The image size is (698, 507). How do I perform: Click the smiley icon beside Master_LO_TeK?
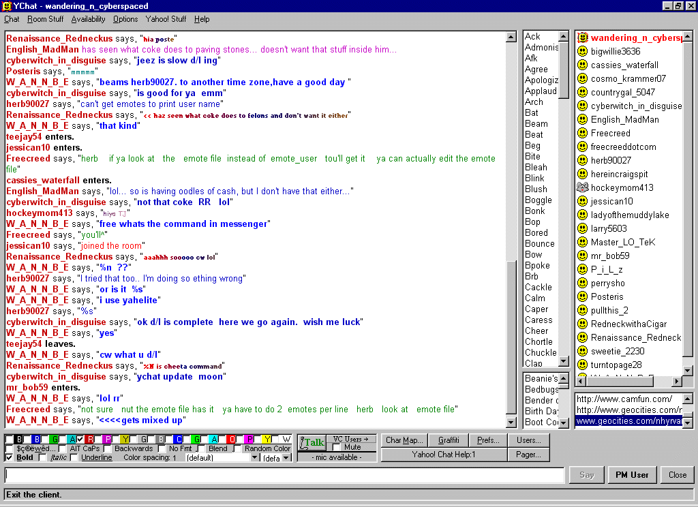(x=583, y=242)
